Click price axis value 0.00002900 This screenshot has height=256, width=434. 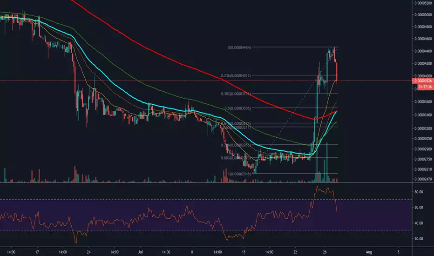click(x=423, y=149)
